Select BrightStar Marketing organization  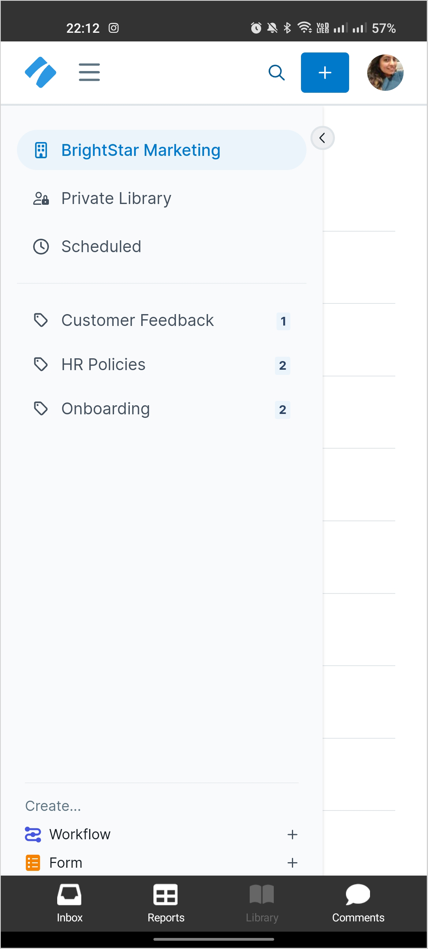click(x=161, y=150)
